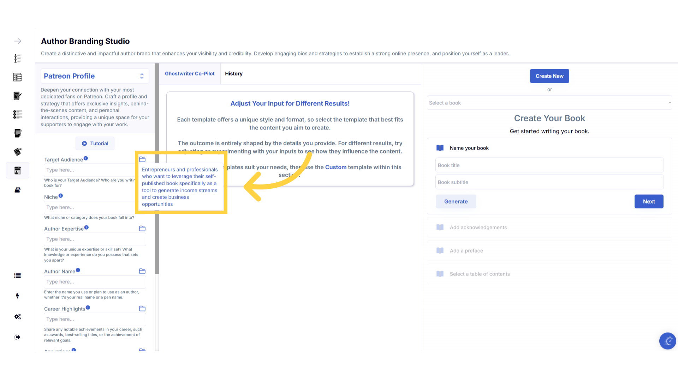Expand the Select a table of contents section
This screenshot has width=678, height=381.
pyautogui.click(x=480, y=274)
